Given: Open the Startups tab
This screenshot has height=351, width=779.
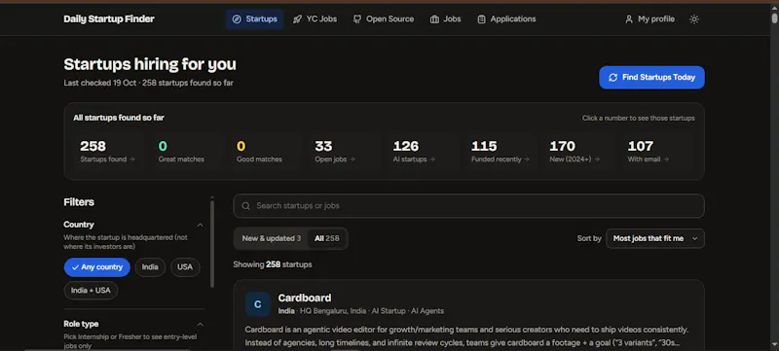Looking at the screenshot, I should [x=255, y=19].
